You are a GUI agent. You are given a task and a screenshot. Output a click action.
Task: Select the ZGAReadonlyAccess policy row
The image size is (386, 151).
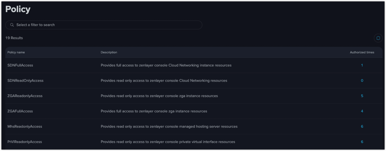click(194, 96)
